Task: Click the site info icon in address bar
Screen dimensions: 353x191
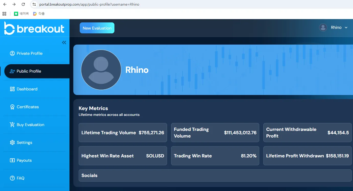Action: point(34,4)
